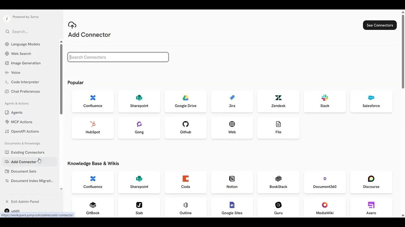Select the Gong connector
Viewport: 405px width, 227px height.
point(139,128)
